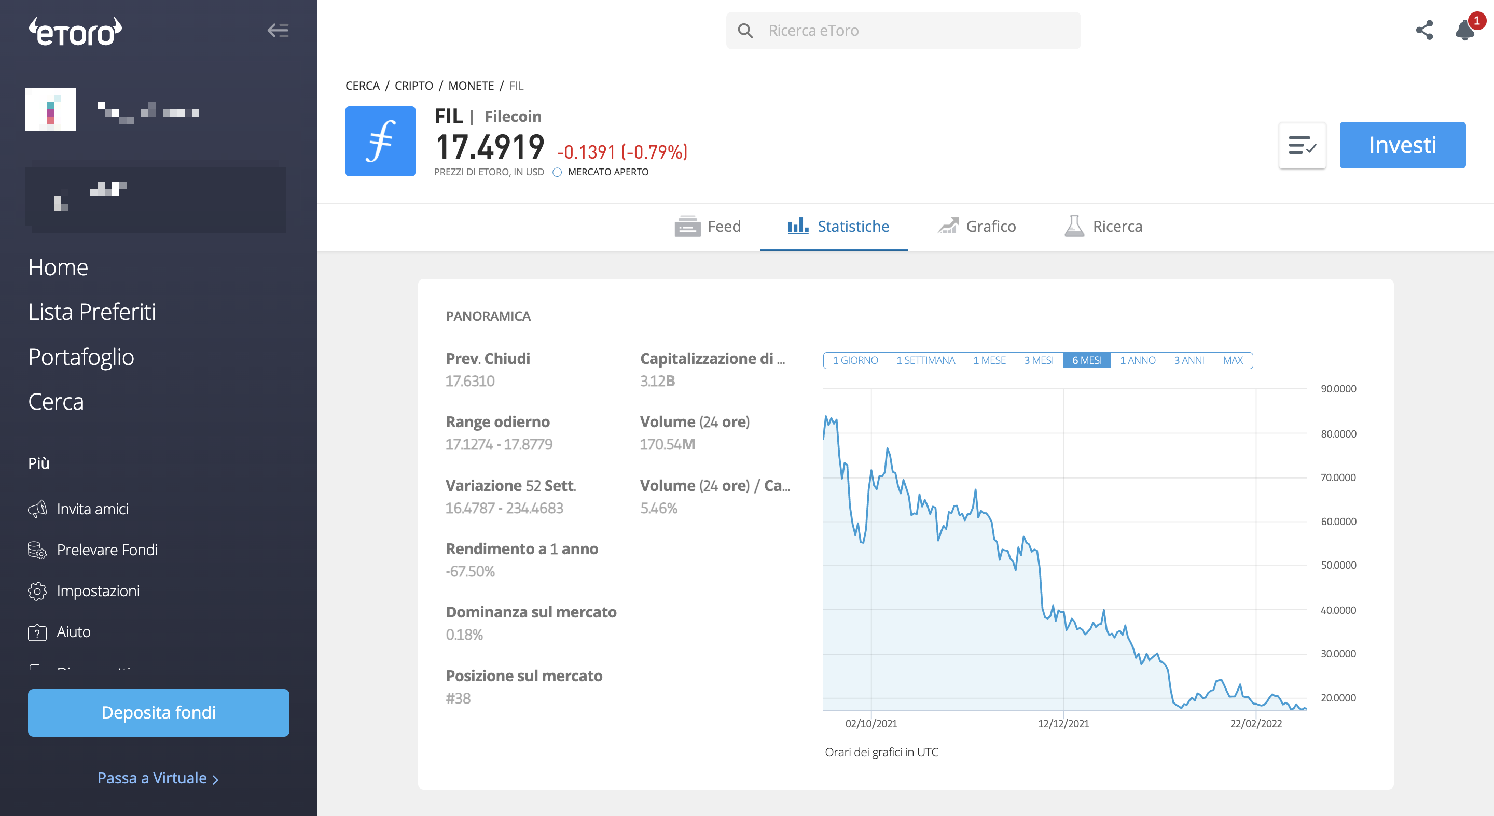Go to Home in the sidebar
This screenshot has height=816, width=1494.
(58, 267)
